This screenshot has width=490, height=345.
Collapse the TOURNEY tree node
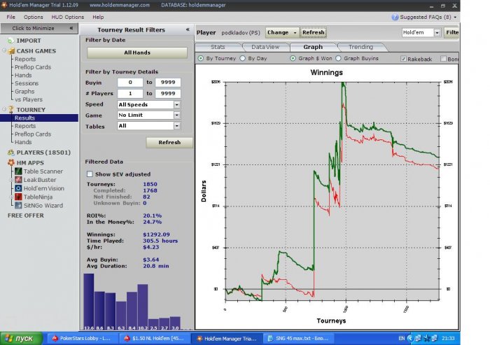coord(4,109)
